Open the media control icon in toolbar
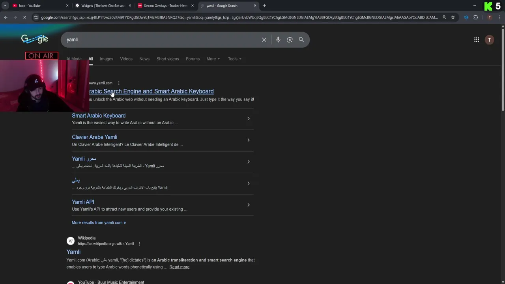 [x=466, y=17]
